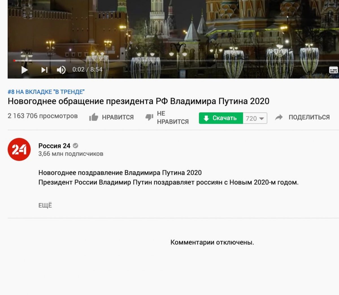Screen dimensions: 339x295
Task: Toggle subtitles on the player
Action: point(333,70)
